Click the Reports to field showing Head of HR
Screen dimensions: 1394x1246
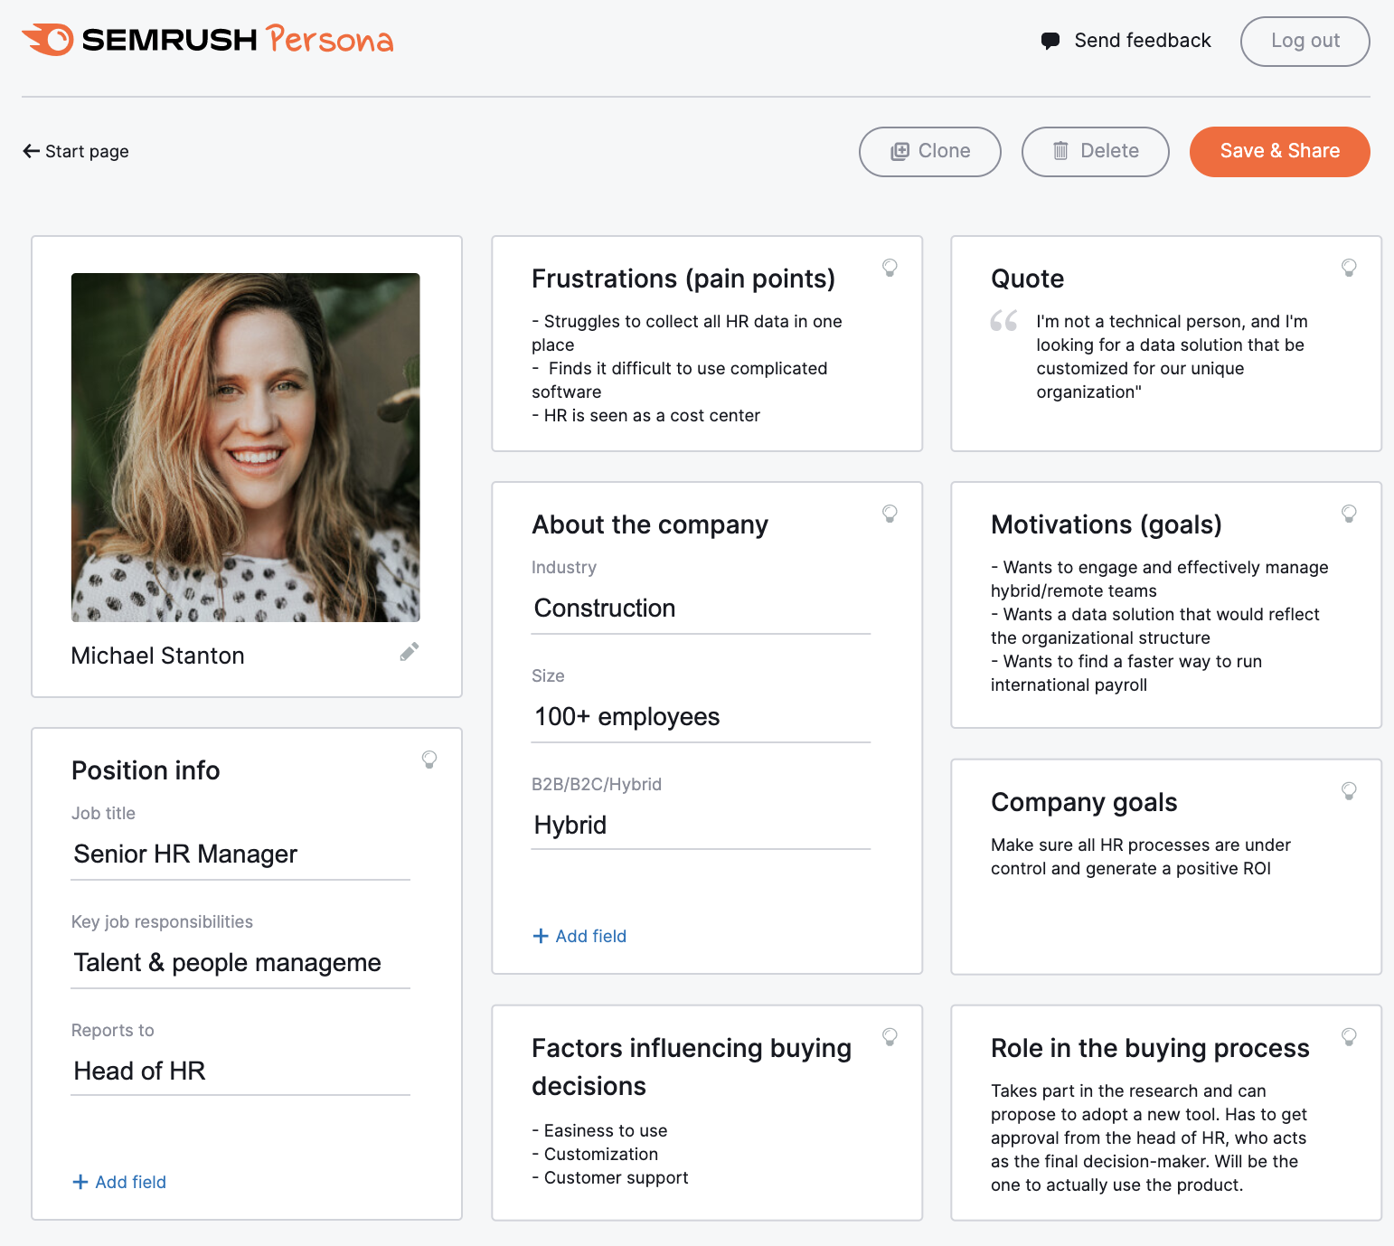(240, 1071)
